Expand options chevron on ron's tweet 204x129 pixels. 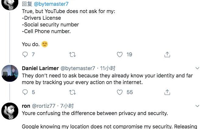197,106
